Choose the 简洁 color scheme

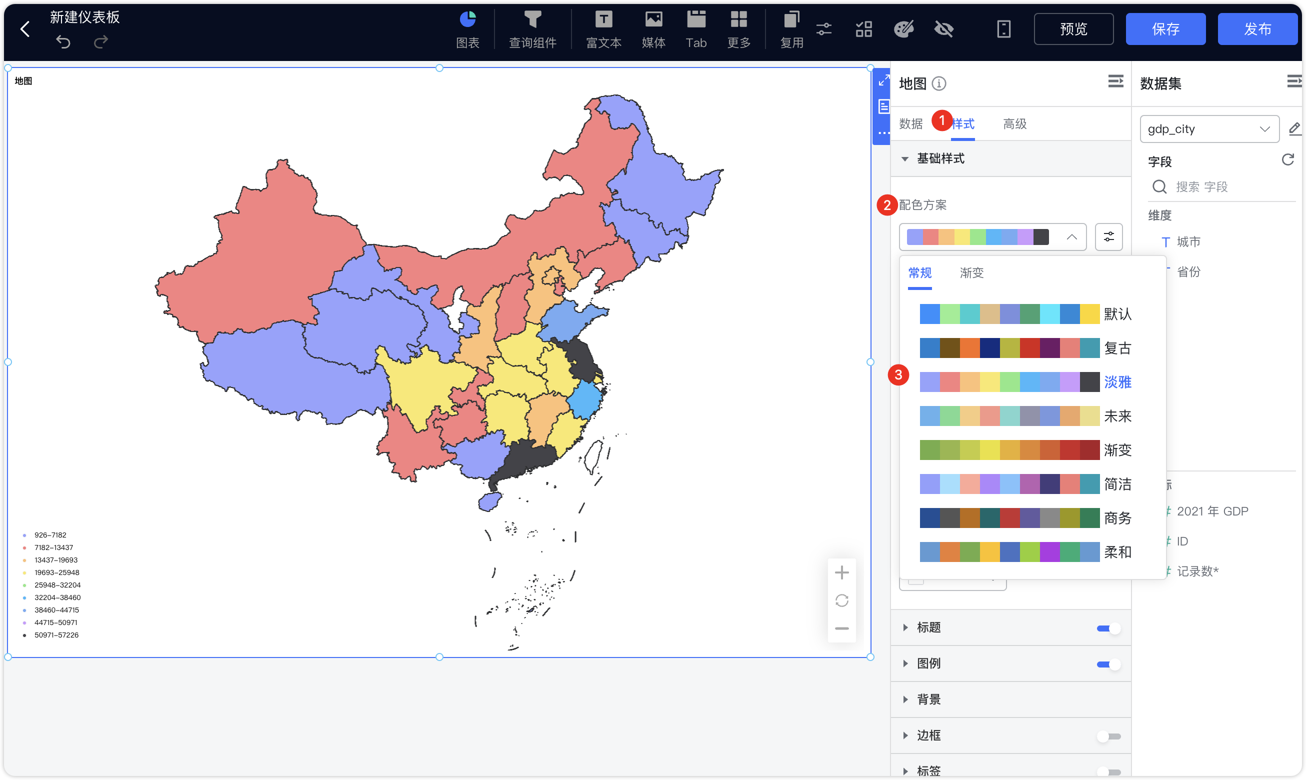tap(1025, 484)
